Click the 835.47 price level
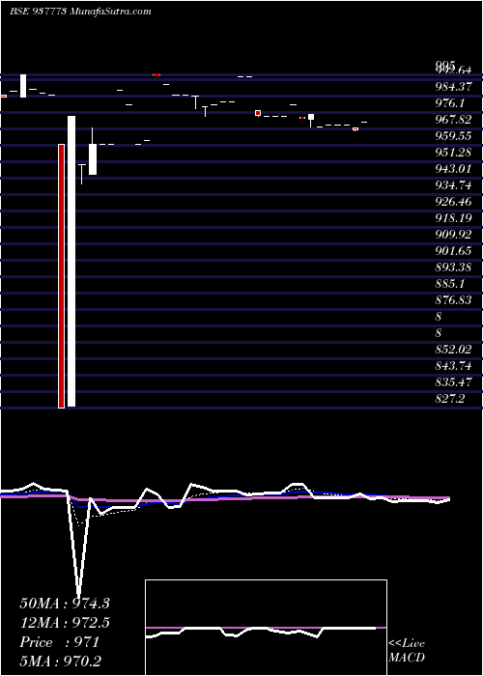 pos(453,382)
